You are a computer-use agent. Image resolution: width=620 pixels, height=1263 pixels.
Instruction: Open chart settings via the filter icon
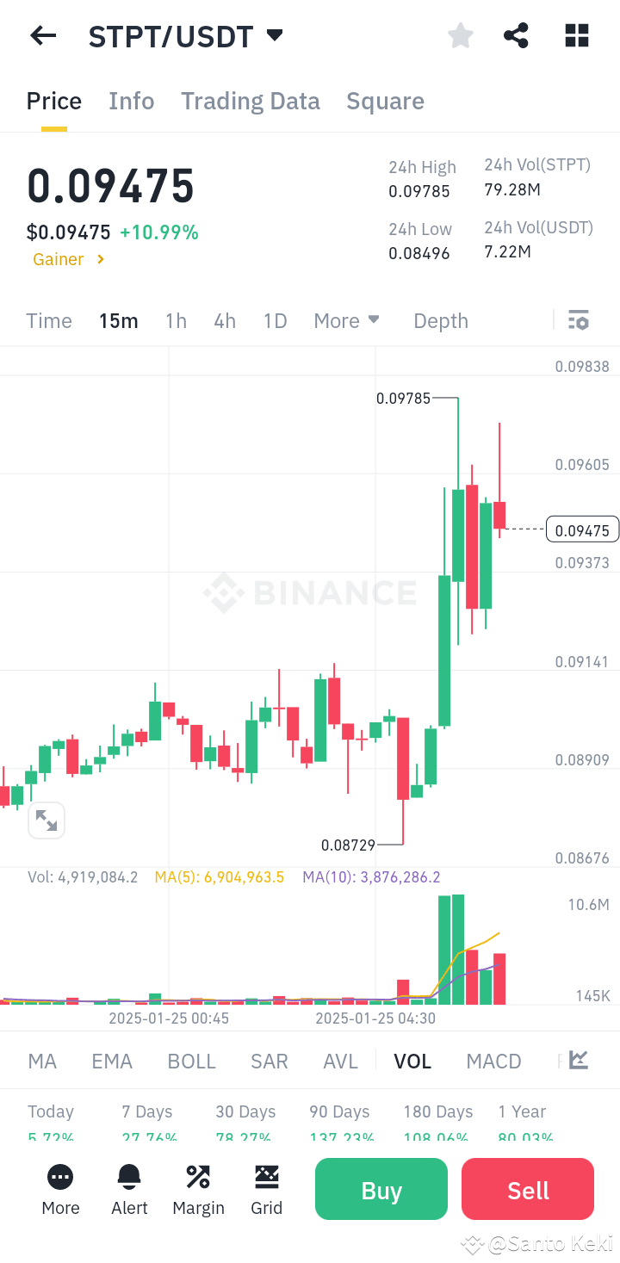(x=578, y=319)
